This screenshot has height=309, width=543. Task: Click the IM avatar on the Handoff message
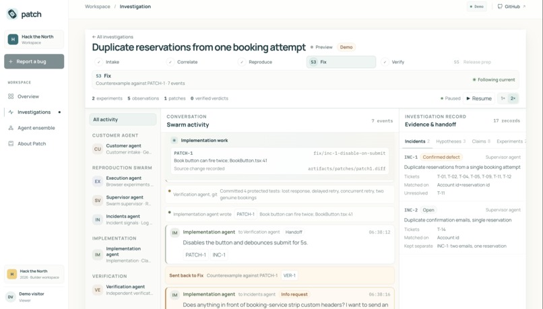[x=175, y=233]
